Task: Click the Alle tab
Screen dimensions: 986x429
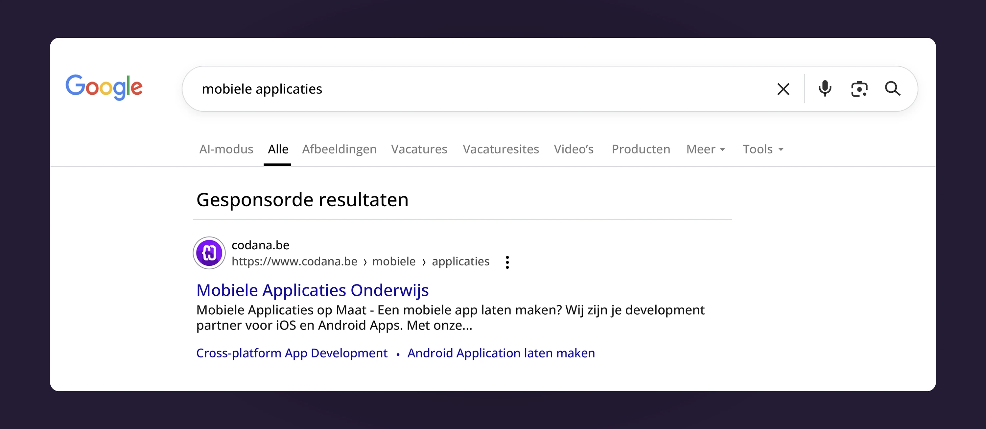Action: pos(278,149)
